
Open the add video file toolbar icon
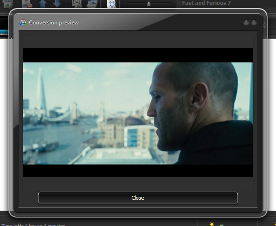click(x=8, y=4)
